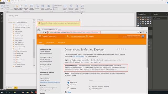Click Nueva página ribbon icon
Screen dimensions: 168x94
pyautogui.click(x=43, y=7)
